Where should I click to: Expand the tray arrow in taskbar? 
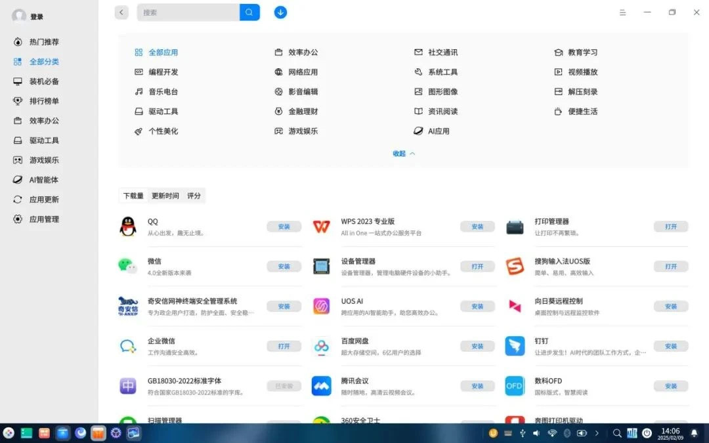coord(597,433)
